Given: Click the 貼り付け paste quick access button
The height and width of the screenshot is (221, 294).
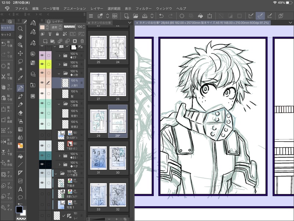Looking at the screenshot, I should (x=7, y=98).
